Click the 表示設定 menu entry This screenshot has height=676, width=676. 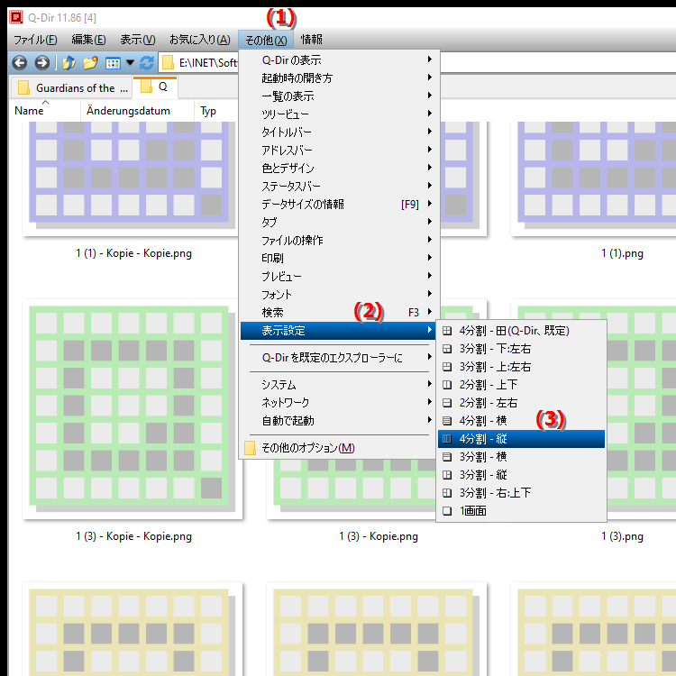click(338, 331)
